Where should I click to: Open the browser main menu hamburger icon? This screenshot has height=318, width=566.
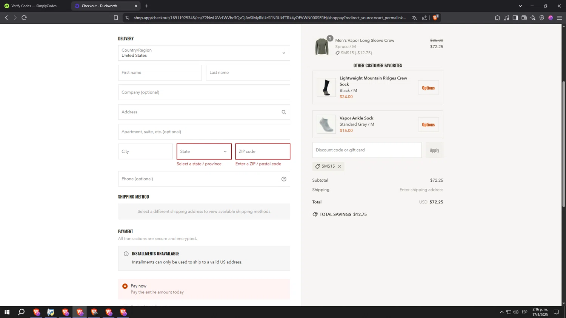click(x=560, y=18)
